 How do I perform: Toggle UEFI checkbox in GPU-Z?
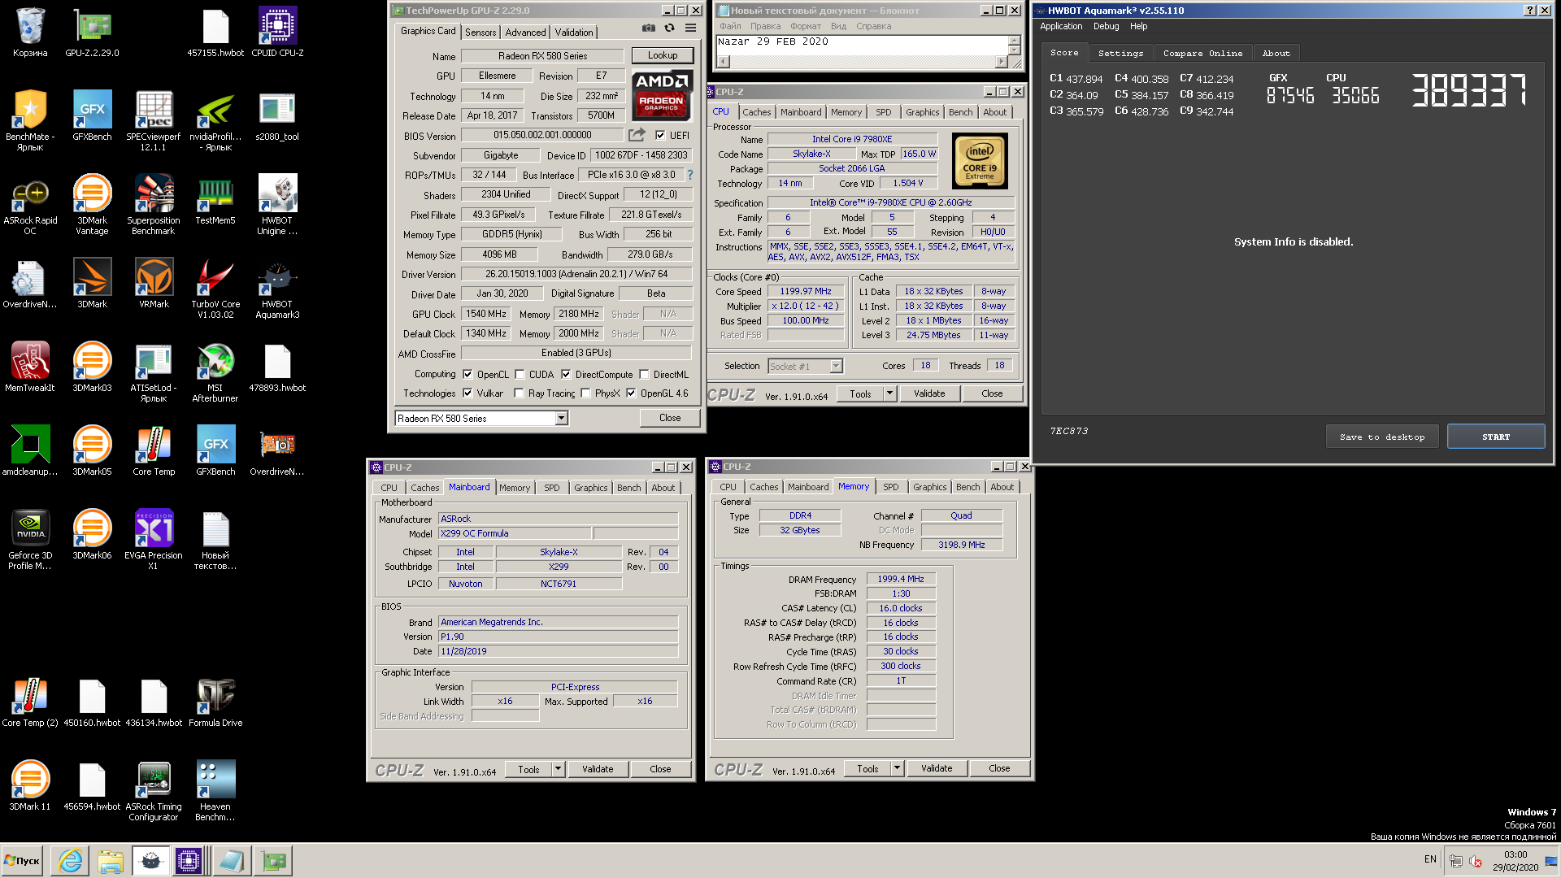tap(660, 136)
